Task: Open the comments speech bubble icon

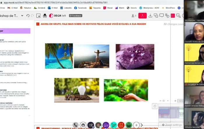Action: pyautogui.click(x=156, y=16)
